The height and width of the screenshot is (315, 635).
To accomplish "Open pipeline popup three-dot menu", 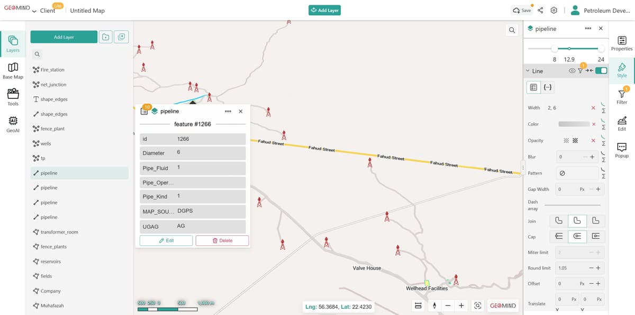I will coord(228,112).
